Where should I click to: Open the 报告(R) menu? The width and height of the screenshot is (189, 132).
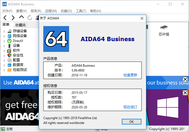click(x=36, y=11)
